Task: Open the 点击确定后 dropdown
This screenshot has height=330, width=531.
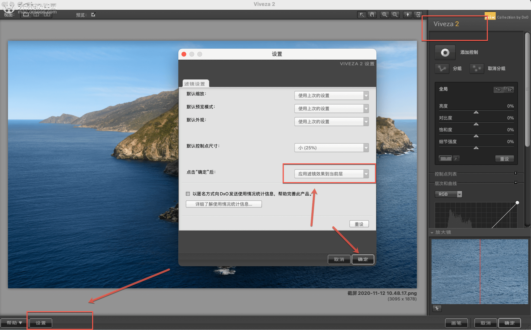Action: (x=331, y=174)
